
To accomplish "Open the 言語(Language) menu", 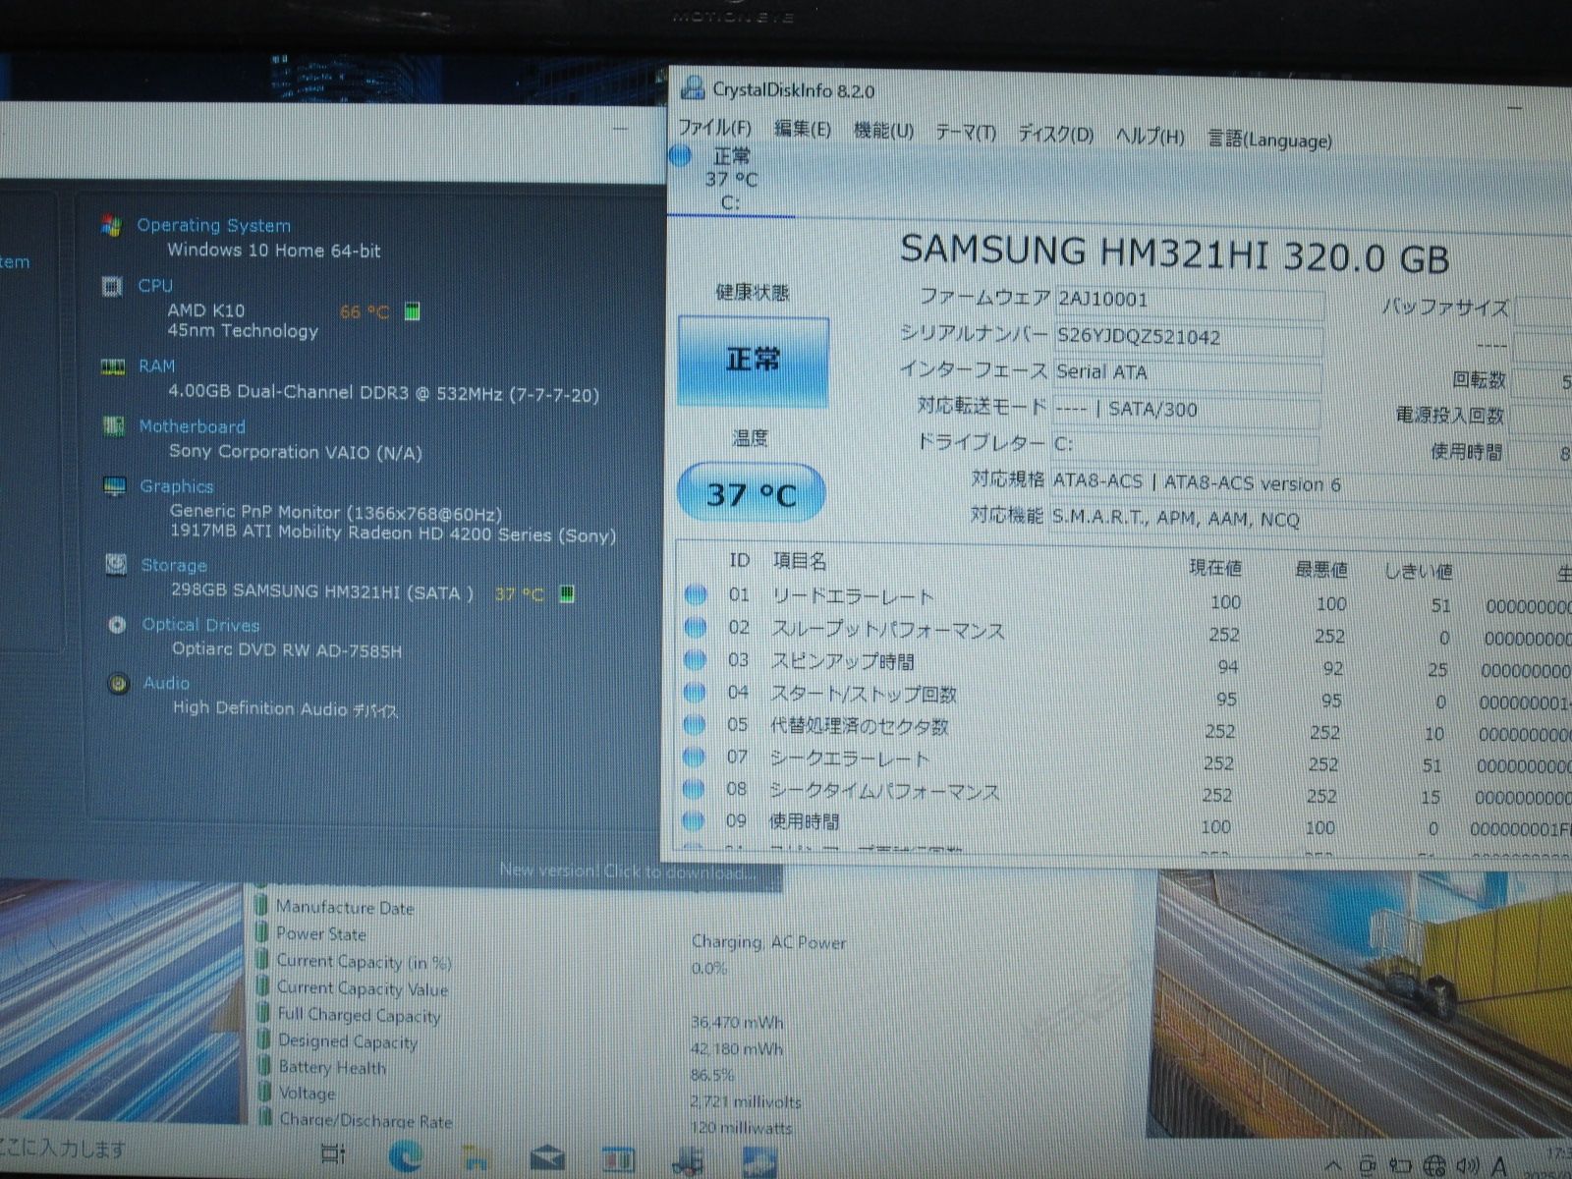I will (1268, 140).
